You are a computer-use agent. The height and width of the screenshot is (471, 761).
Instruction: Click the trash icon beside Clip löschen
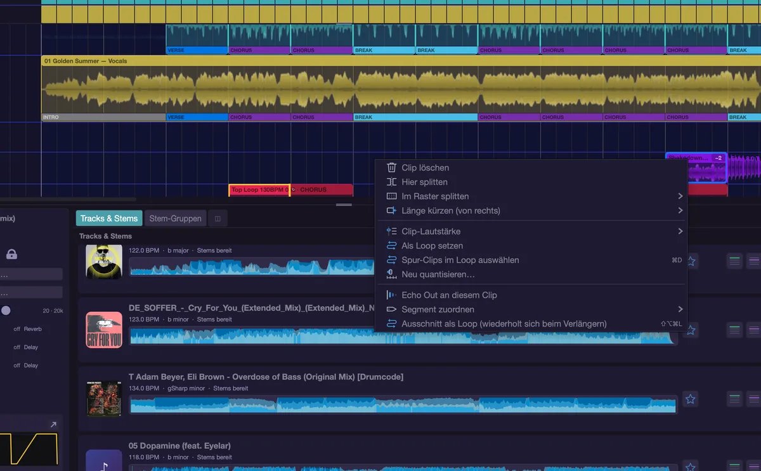pos(391,168)
